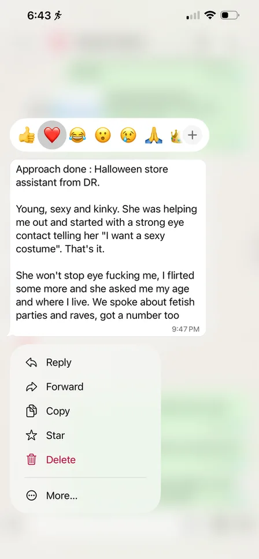Tap the Reply arrow icon
This screenshot has width=259, height=559.
coord(32,363)
